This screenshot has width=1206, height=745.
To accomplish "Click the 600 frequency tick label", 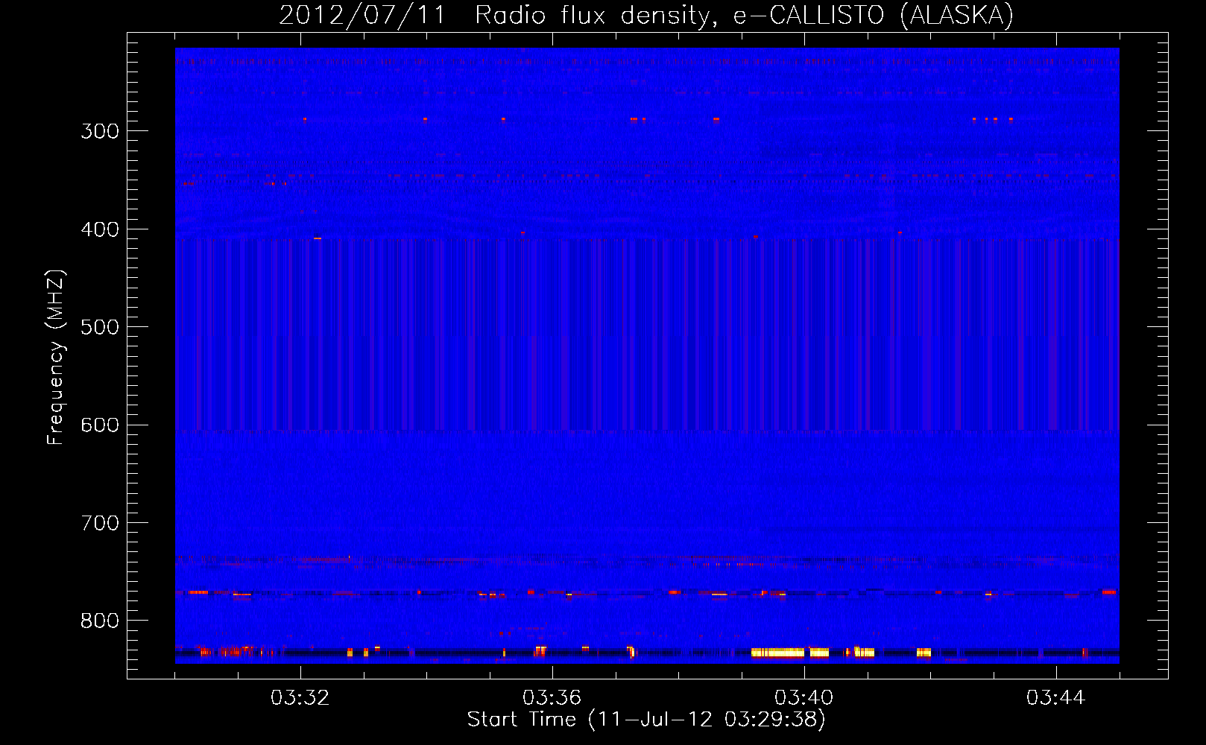I will [x=100, y=425].
